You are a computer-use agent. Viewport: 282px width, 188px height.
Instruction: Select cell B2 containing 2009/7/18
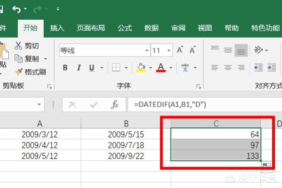point(125,145)
